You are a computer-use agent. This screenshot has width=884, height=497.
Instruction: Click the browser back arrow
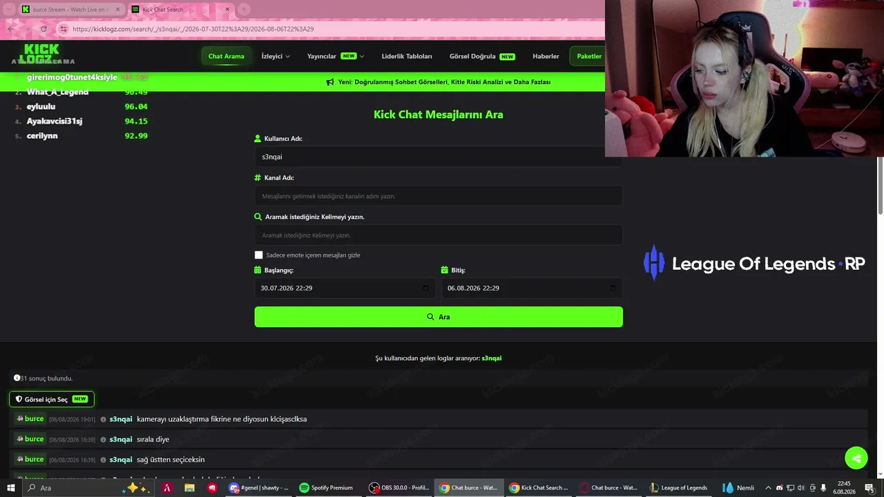click(11, 29)
